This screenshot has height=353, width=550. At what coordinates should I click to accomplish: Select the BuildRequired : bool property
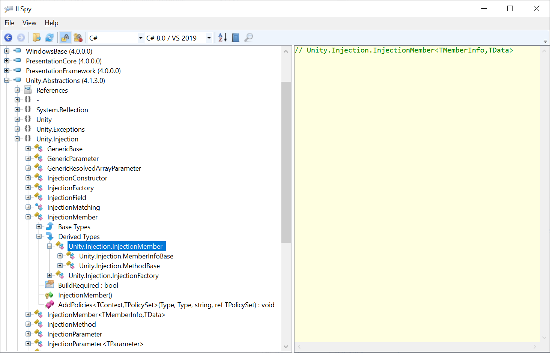click(x=88, y=285)
